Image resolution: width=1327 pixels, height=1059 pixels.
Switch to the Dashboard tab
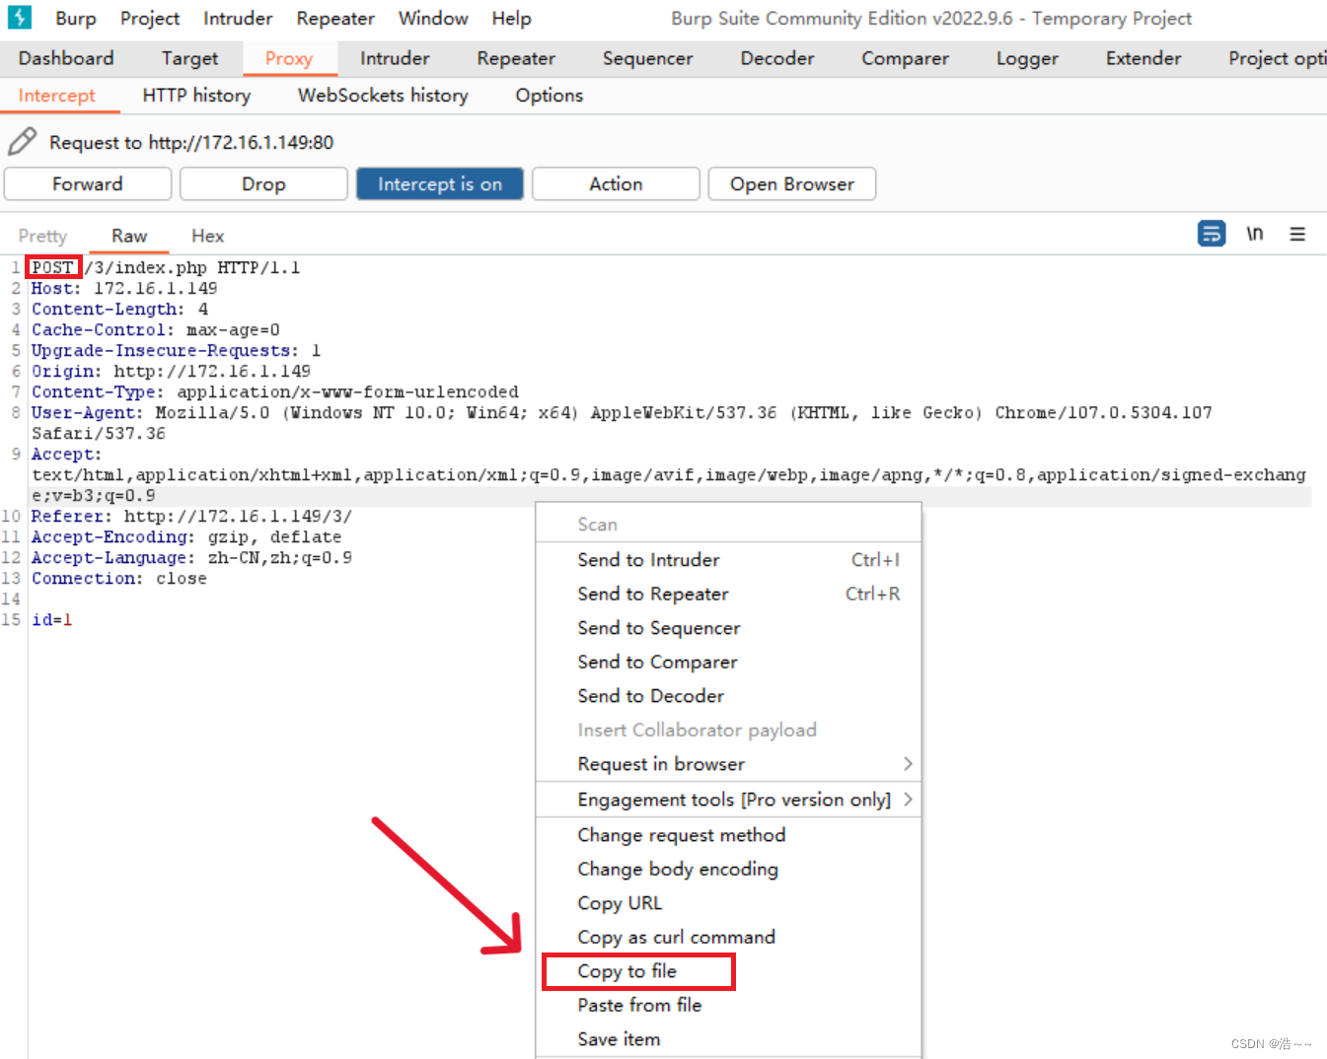(66, 58)
